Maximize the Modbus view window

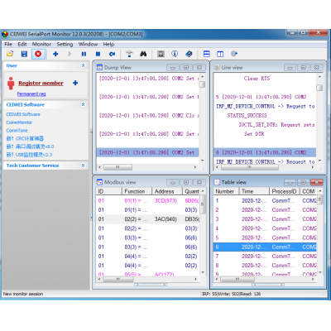186,182
